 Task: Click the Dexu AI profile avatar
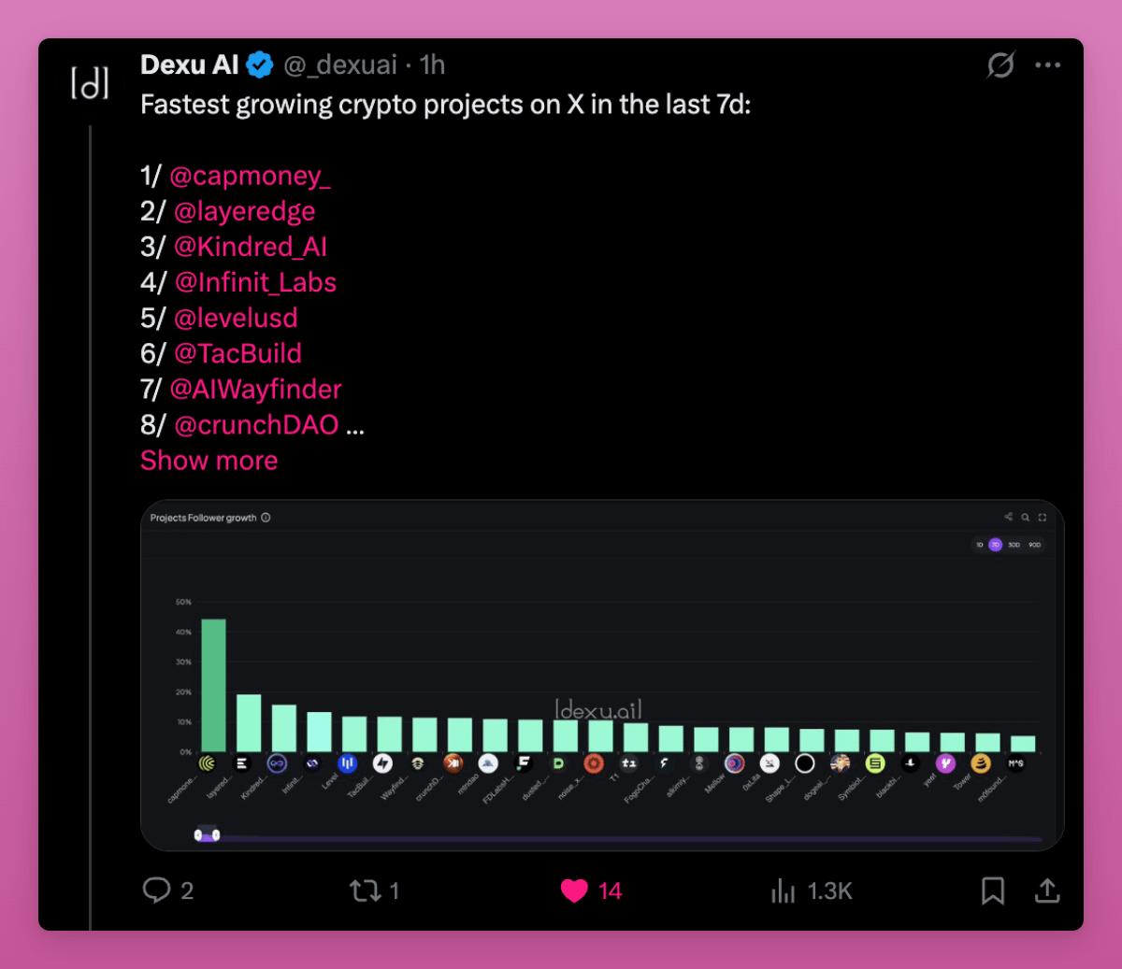[90, 82]
